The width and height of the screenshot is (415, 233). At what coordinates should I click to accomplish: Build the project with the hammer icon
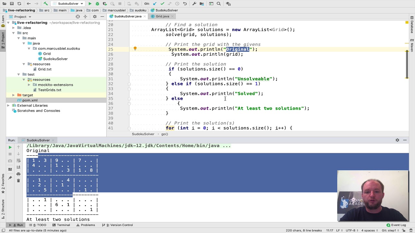pos(46,4)
